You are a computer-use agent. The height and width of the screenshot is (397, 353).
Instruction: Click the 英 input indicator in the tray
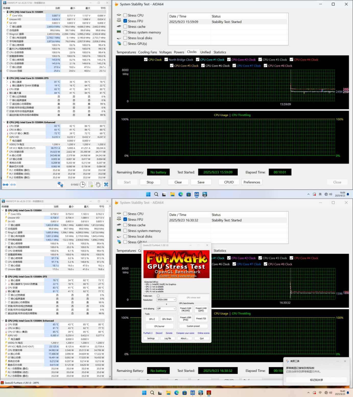320,194
